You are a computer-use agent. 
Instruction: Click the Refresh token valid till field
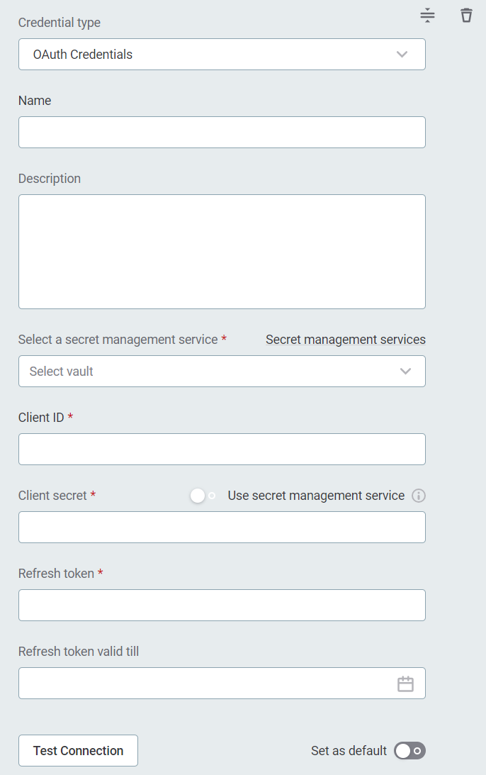205,683
